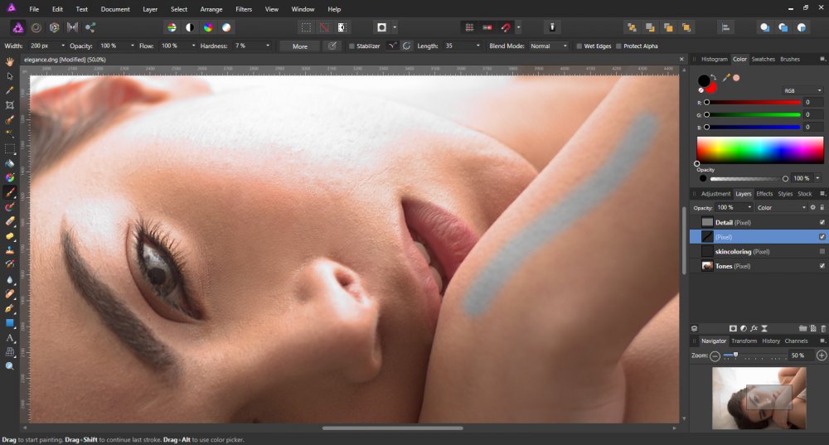
Task: Click the layer effects fx icon
Action: tap(754, 328)
